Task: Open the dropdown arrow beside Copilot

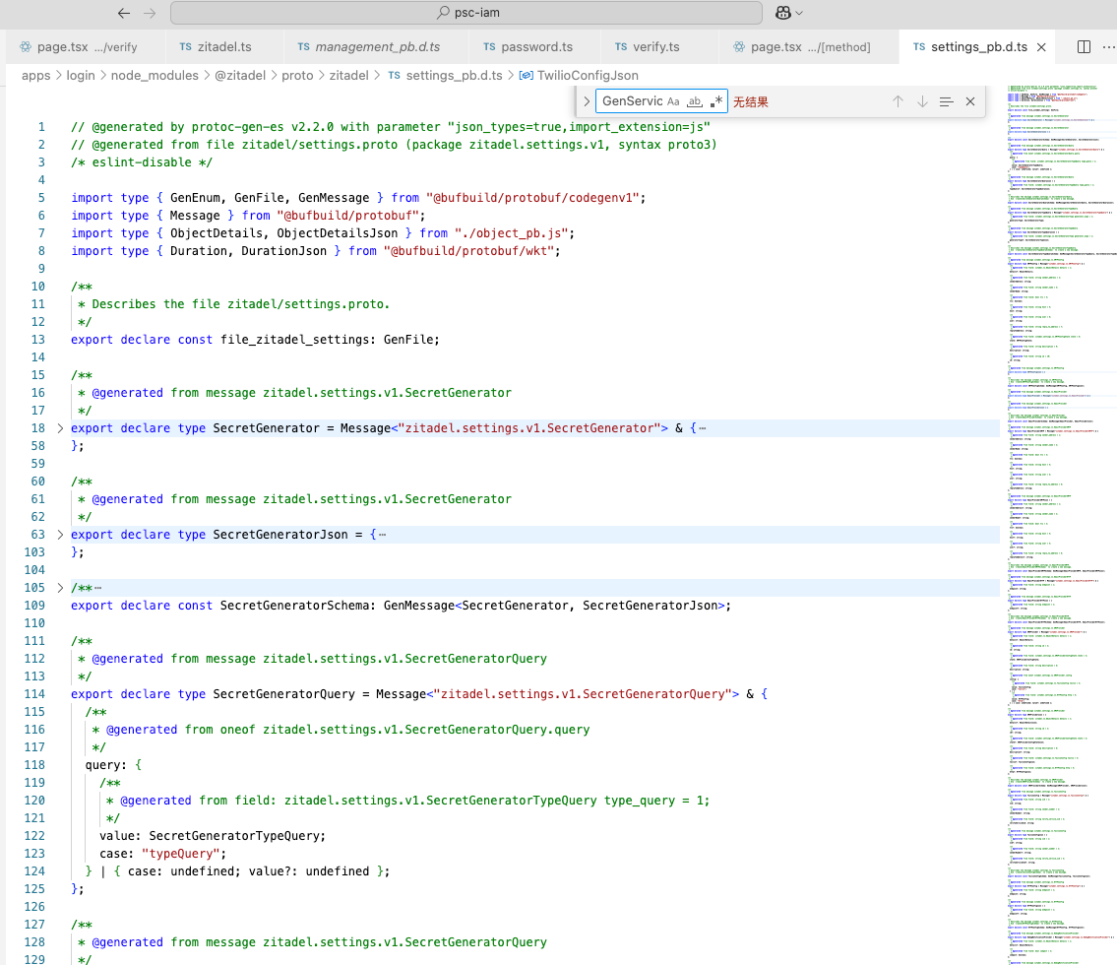Action: tap(799, 13)
